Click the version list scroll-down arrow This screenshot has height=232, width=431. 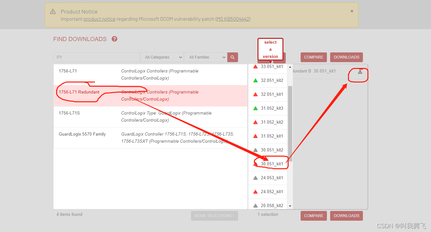pyautogui.click(x=290, y=206)
